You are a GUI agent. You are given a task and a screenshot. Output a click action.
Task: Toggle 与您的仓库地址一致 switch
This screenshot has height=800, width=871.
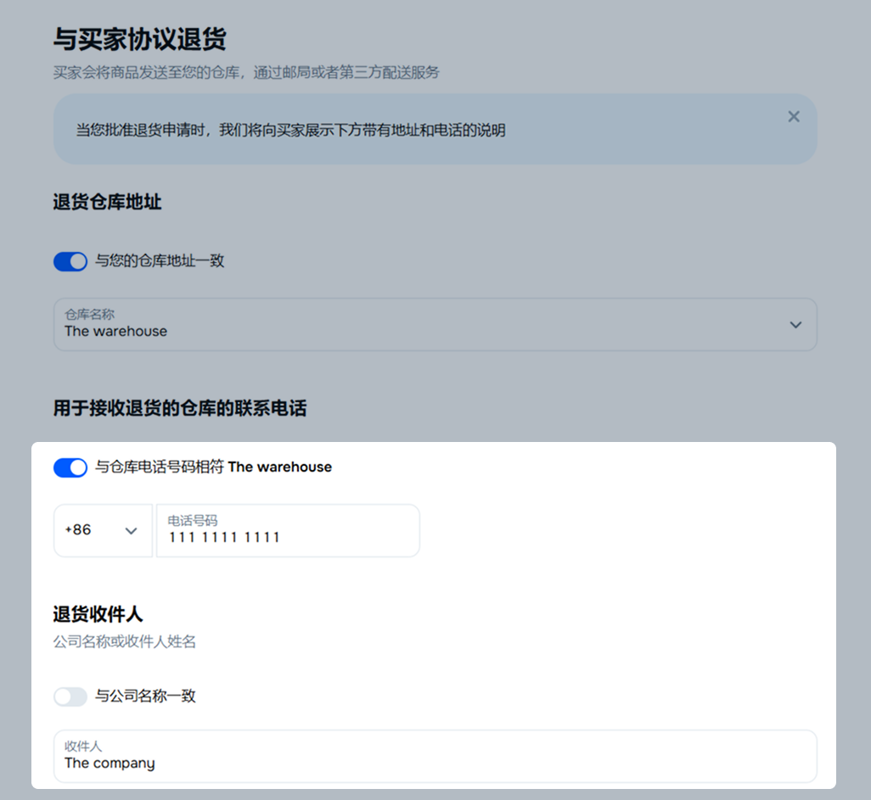coord(70,261)
